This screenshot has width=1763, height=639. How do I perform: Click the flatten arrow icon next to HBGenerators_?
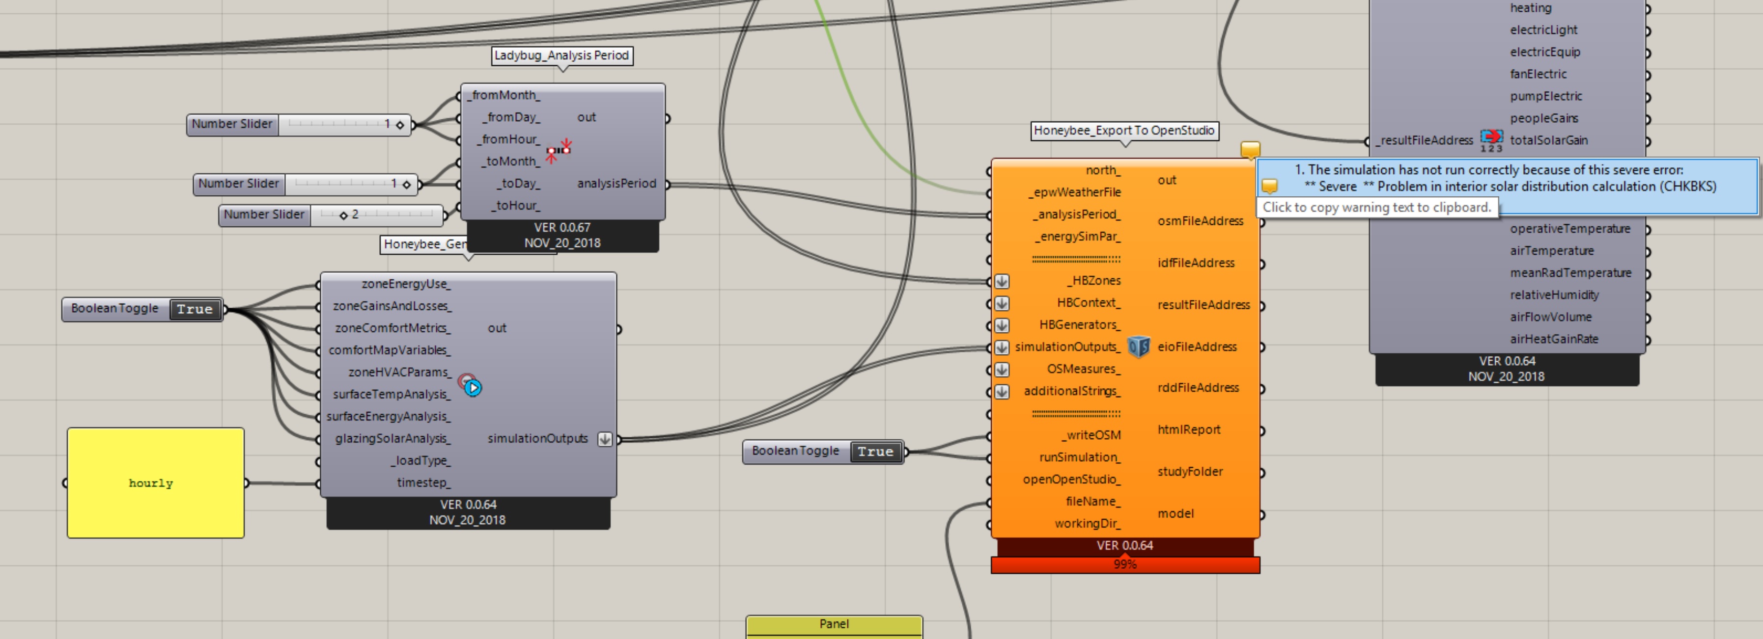pos(1002,325)
